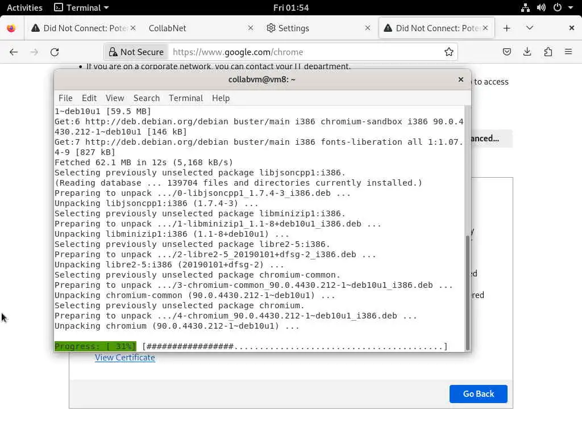Open the Pocket save icon
582x436 pixels.
click(x=506, y=52)
